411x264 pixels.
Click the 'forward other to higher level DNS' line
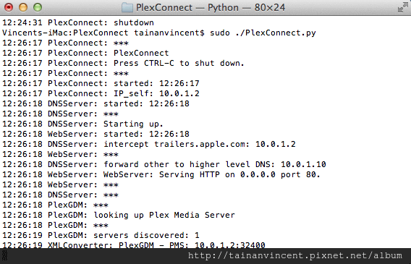[x=164, y=164]
